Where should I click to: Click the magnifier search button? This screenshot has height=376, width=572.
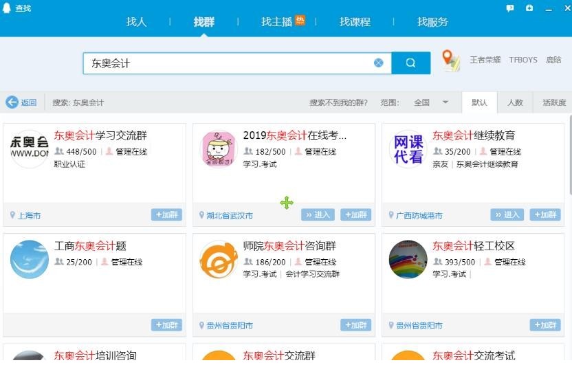[x=410, y=63]
